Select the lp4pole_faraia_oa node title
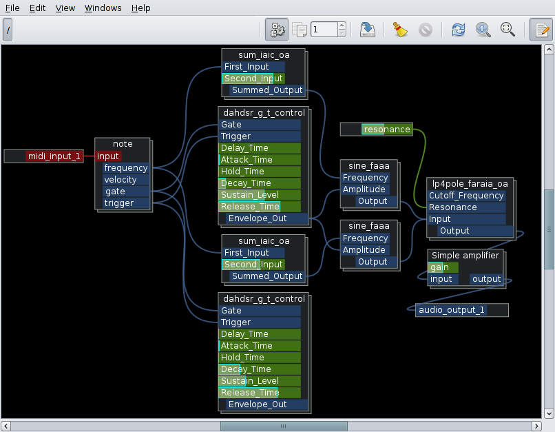Screen dimensions: 555x432 click(470, 184)
